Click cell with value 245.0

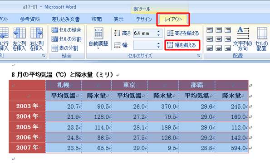click(231, 106)
